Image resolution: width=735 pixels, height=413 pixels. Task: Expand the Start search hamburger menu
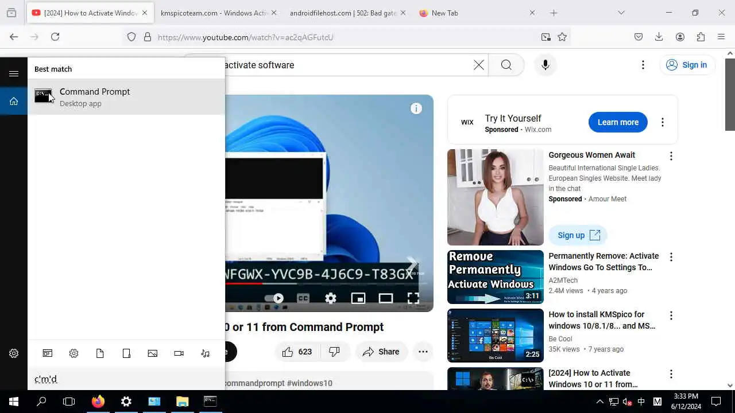(x=14, y=73)
